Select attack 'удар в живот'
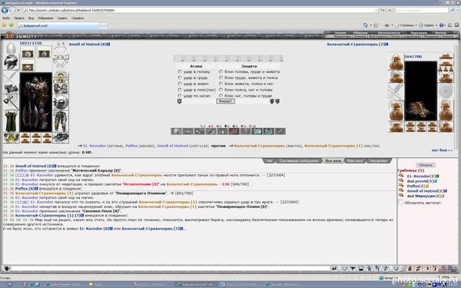461x288 pixels. point(179,84)
